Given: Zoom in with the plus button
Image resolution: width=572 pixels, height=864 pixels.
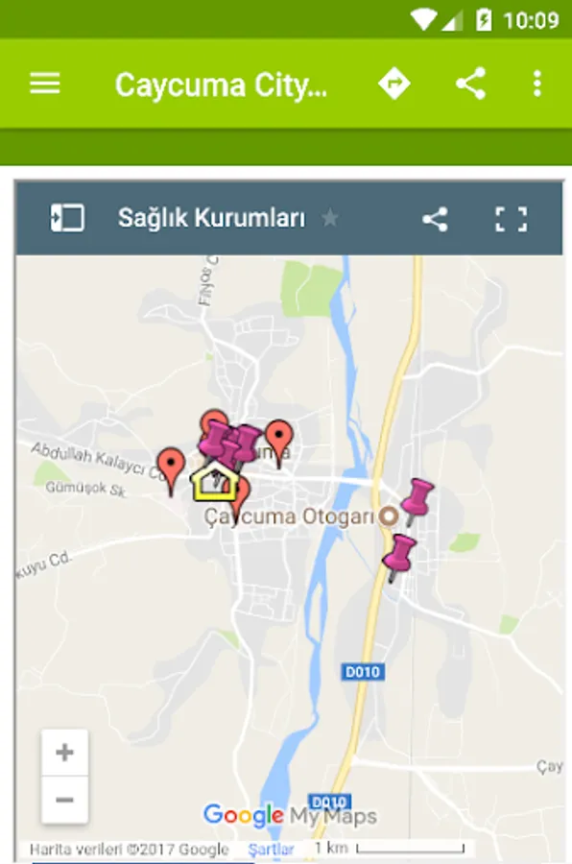Looking at the screenshot, I should pyautogui.click(x=64, y=752).
